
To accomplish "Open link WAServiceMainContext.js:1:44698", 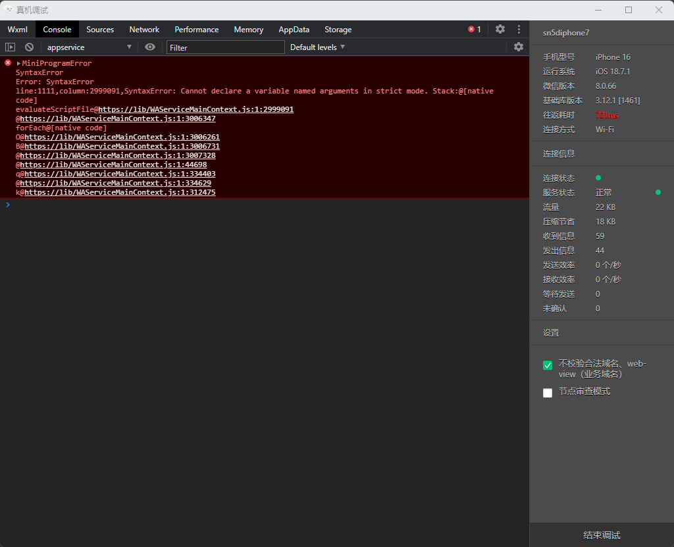I will [x=113, y=165].
